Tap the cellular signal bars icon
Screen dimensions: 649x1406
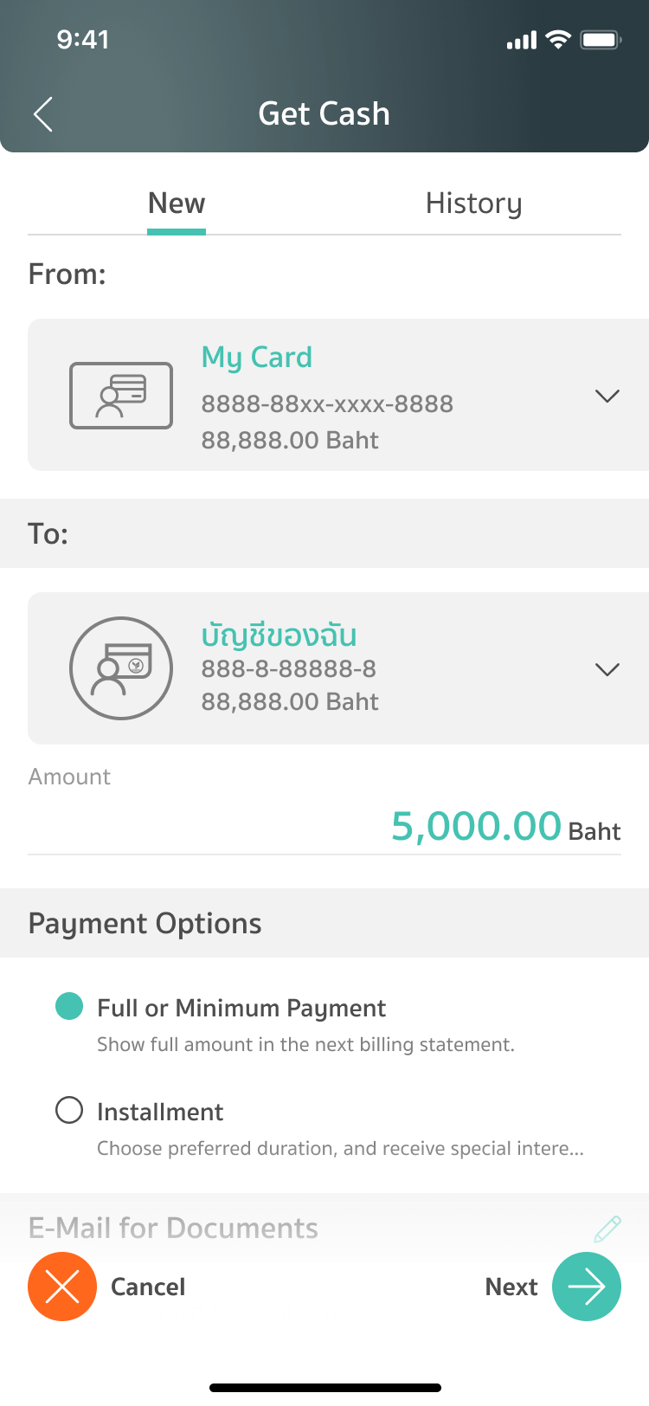coord(522,41)
